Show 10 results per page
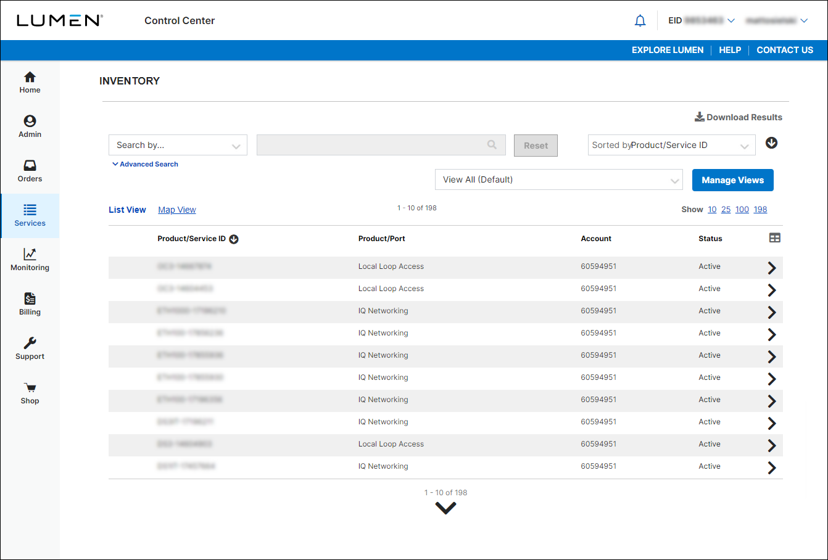The height and width of the screenshot is (560, 828). tap(712, 210)
